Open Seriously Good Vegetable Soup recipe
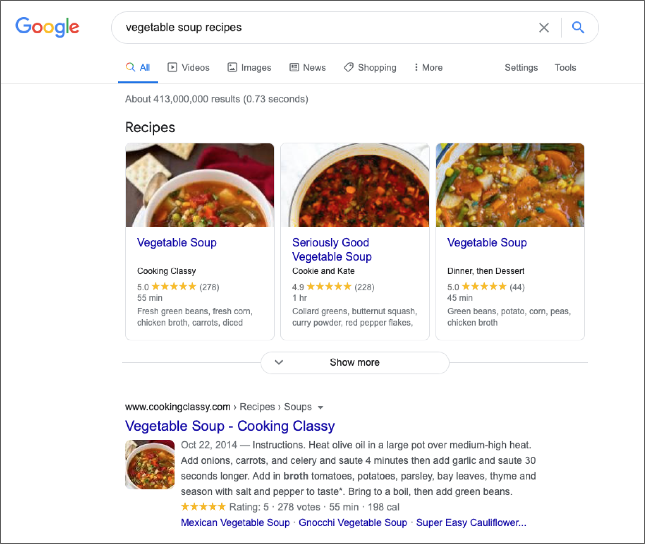Image resolution: width=645 pixels, height=544 pixels. tap(331, 249)
